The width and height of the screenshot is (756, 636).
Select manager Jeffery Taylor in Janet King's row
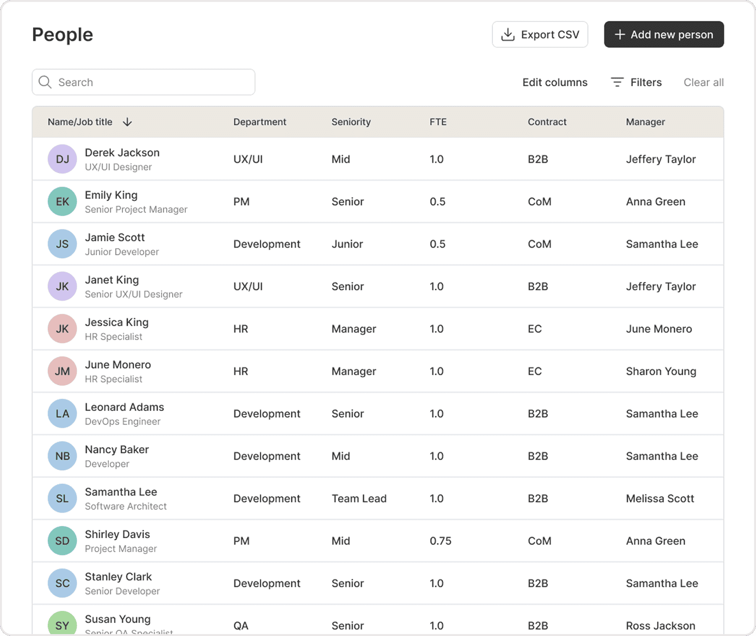[x=661, y=287]
